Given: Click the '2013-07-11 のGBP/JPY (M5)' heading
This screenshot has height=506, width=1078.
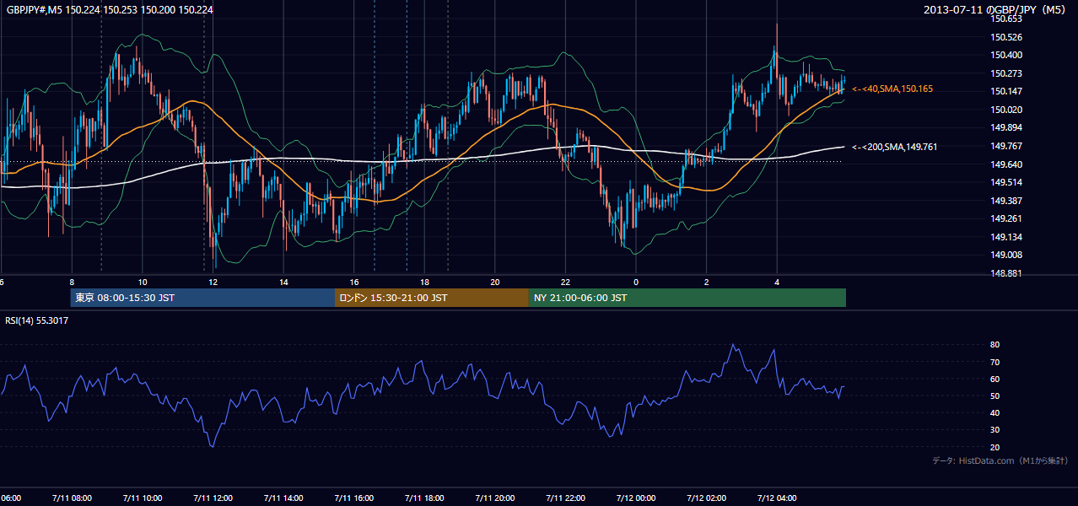Looking at the screenshot, I should tap(996, 9).
